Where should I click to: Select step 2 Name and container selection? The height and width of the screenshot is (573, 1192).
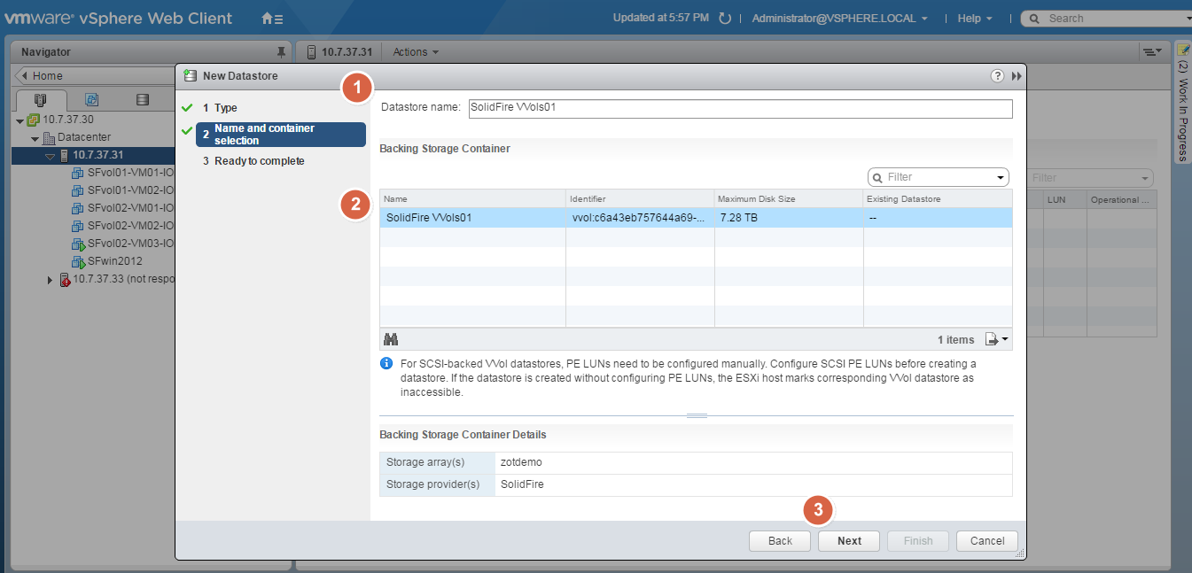[x=281, y=135]
